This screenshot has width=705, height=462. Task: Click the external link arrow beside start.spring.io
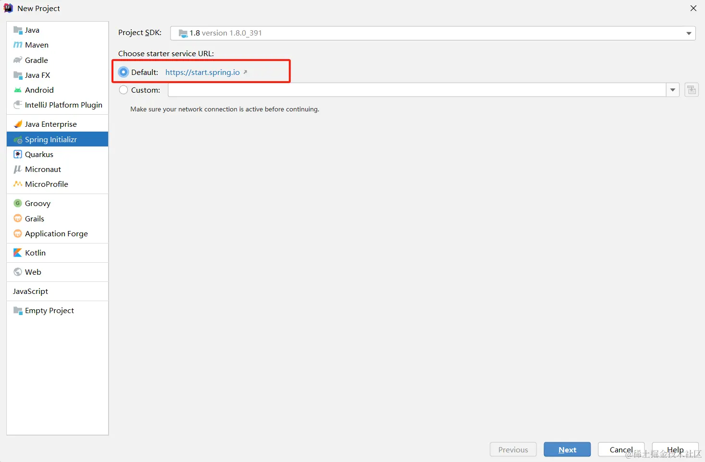(x=245, y=72)
